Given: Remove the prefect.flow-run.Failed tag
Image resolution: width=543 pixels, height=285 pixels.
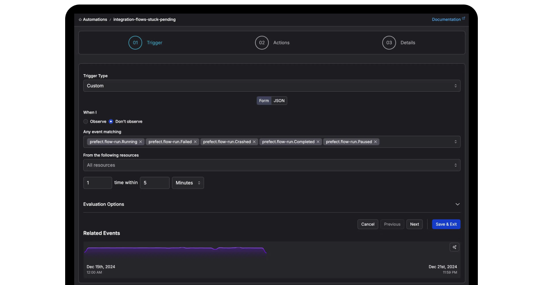Looking at the screenshot, I should 195,142.
